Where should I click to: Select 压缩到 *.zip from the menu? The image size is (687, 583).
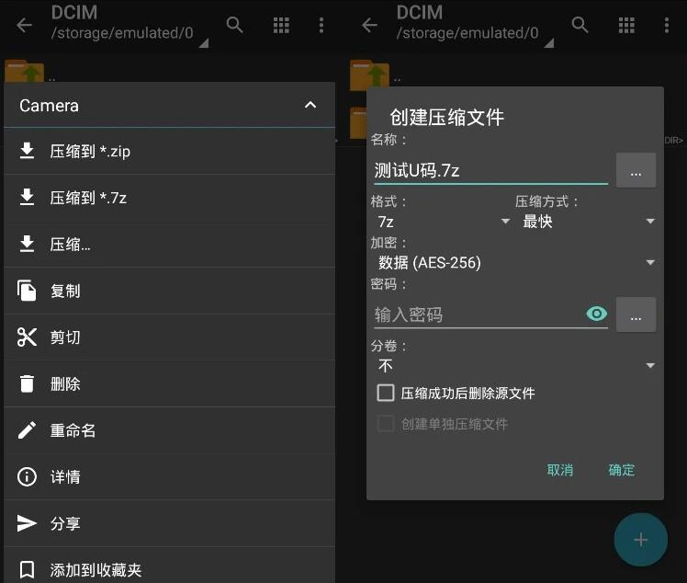coord(90,151)
